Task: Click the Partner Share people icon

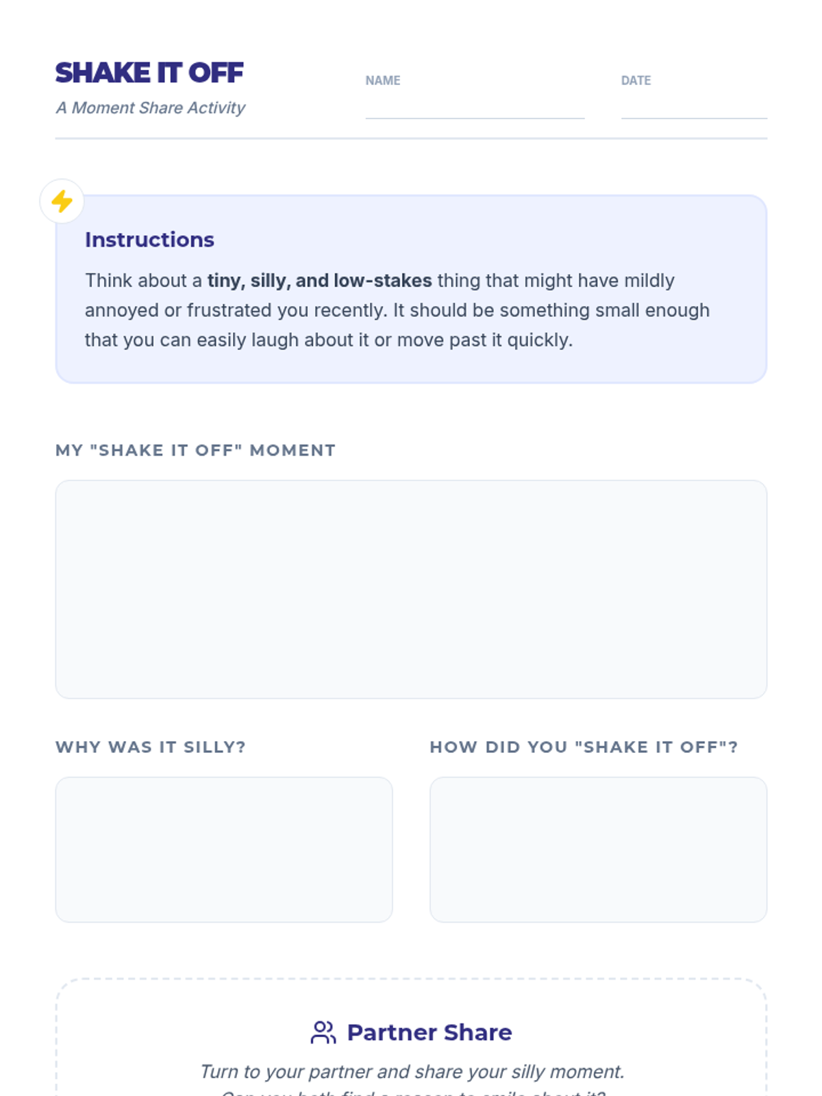Action: 323,1032
